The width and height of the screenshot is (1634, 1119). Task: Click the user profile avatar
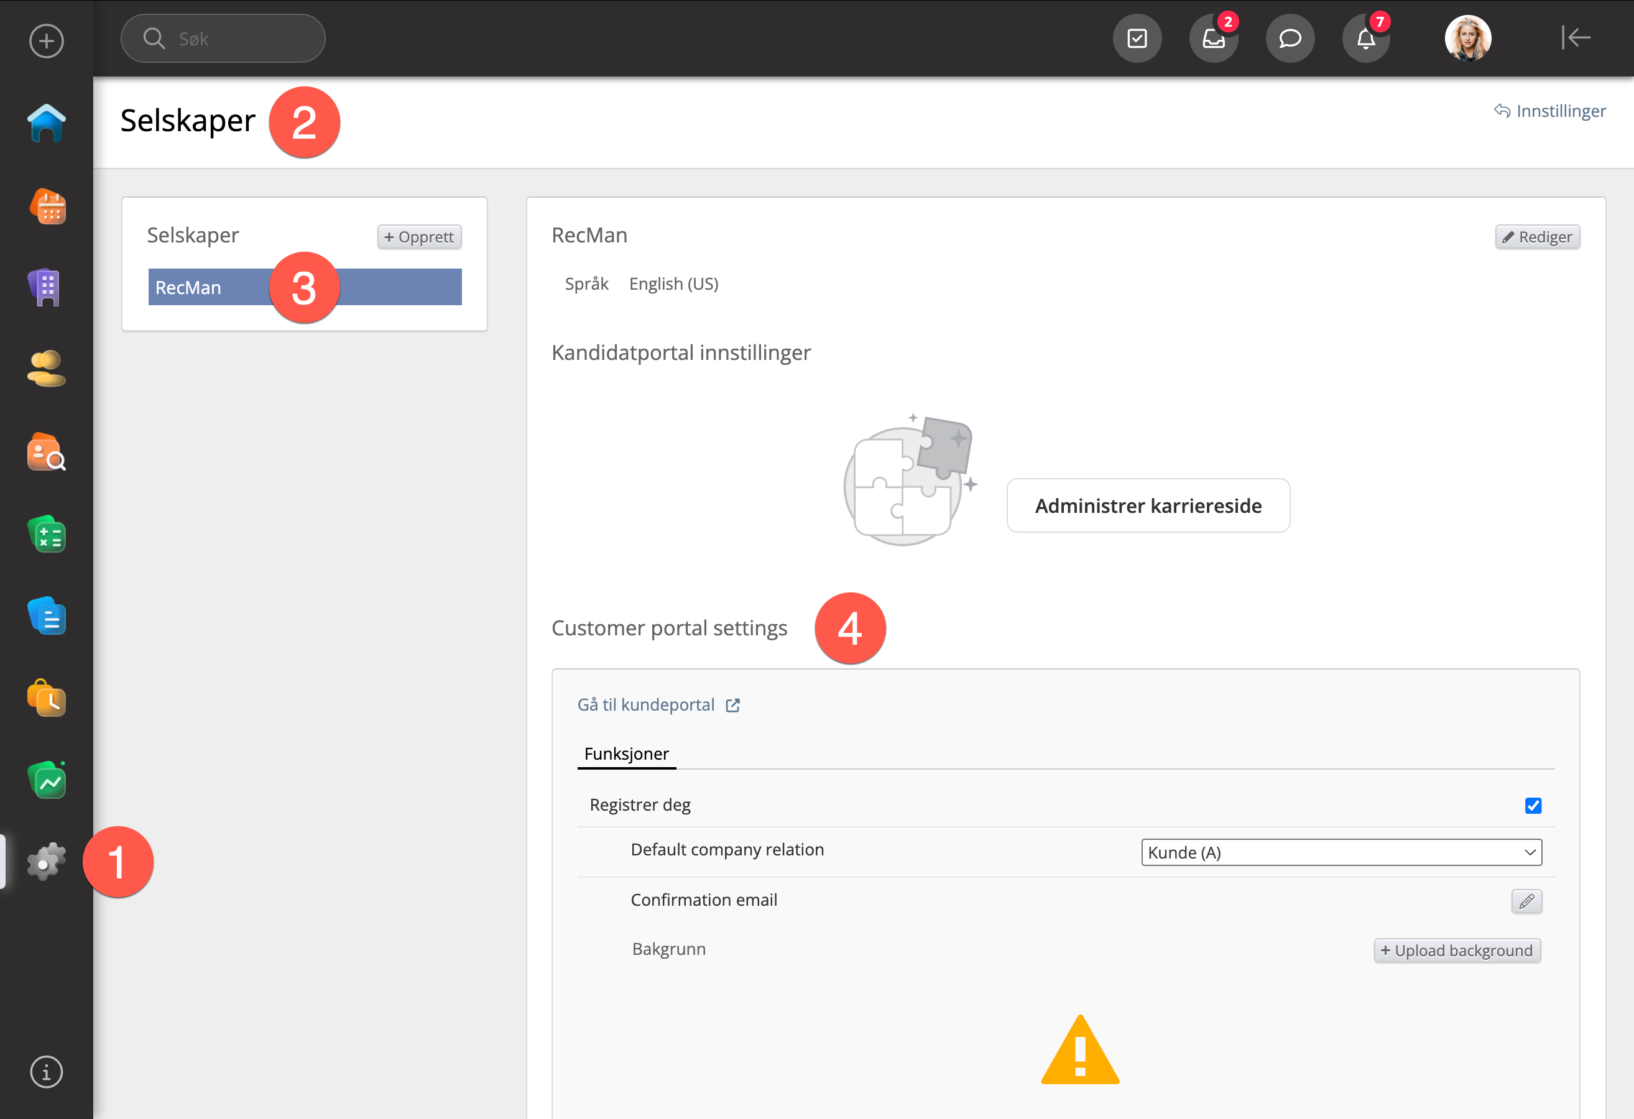[x=1467, y=39]
